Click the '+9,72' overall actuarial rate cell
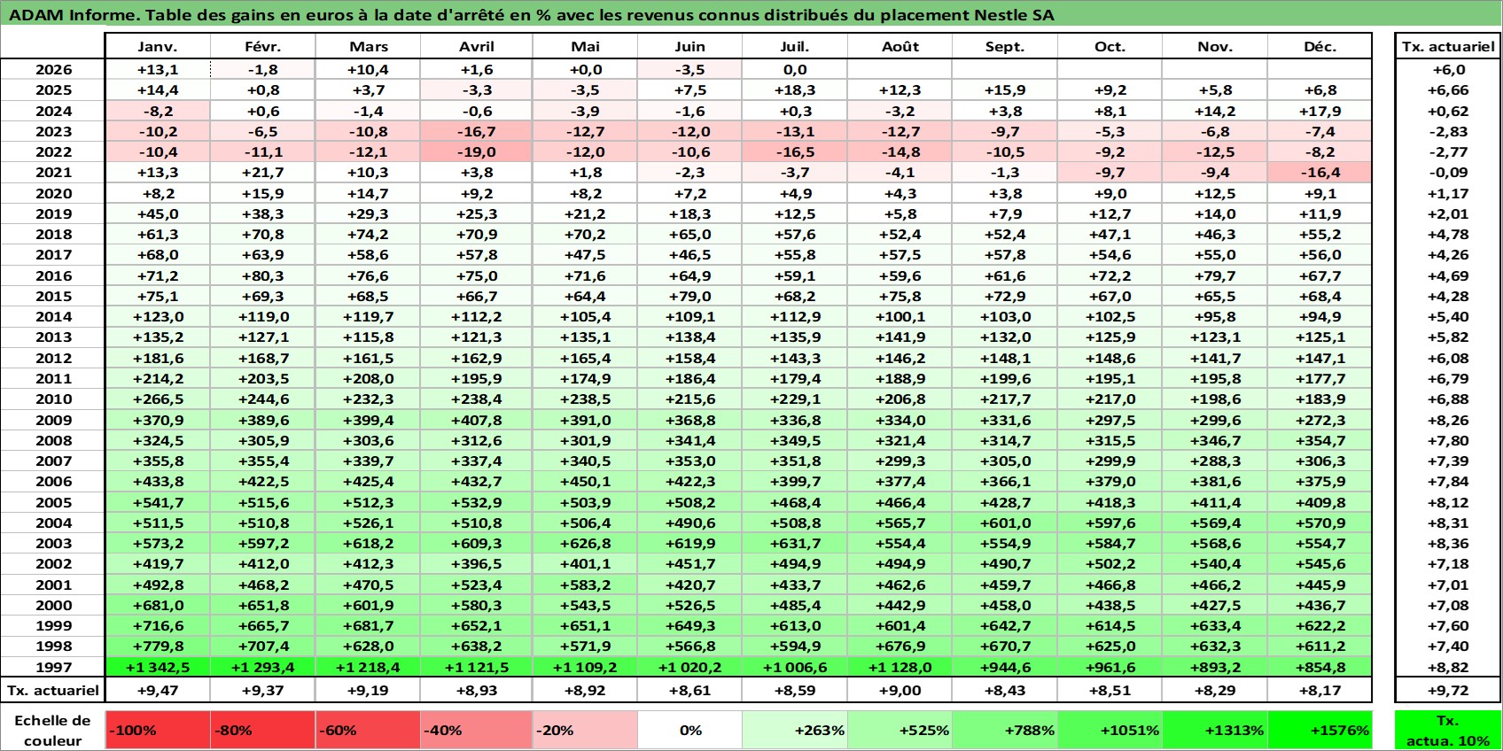 [x=1448, y=691]
